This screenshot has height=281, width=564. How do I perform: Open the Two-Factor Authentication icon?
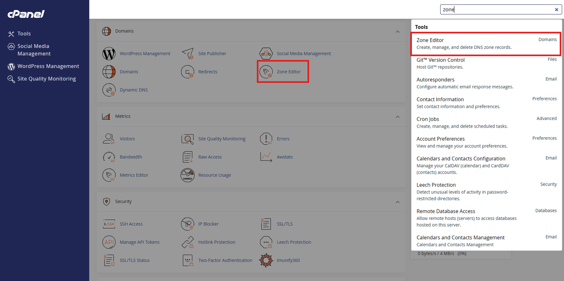pyautogui.click(x=188, y=260)
